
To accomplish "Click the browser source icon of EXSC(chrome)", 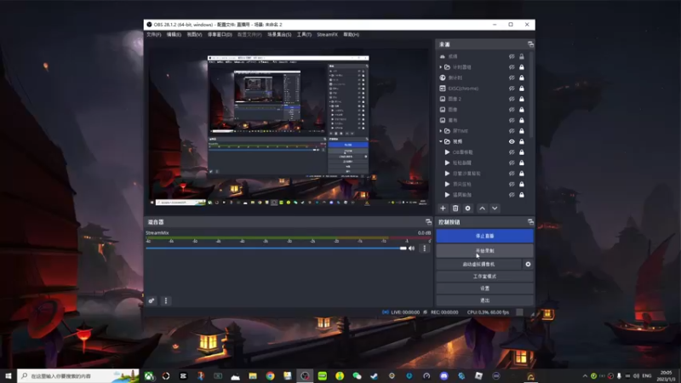I will coord(443,89).
